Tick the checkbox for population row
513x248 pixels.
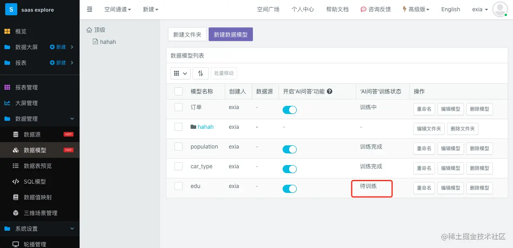(x=179, y=147)
